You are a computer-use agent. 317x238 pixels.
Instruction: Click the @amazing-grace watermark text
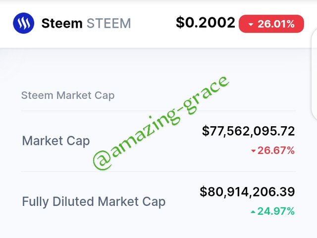coord(160,122)
